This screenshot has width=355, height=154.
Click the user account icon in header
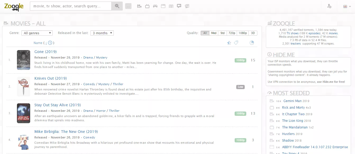click(329, 6)
